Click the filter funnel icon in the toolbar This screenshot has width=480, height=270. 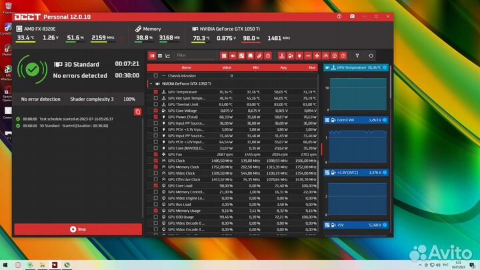point(357,56)
